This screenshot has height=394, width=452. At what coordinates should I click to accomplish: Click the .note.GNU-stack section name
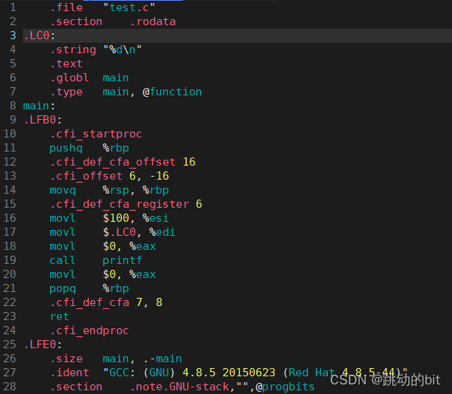coord(179,387)
